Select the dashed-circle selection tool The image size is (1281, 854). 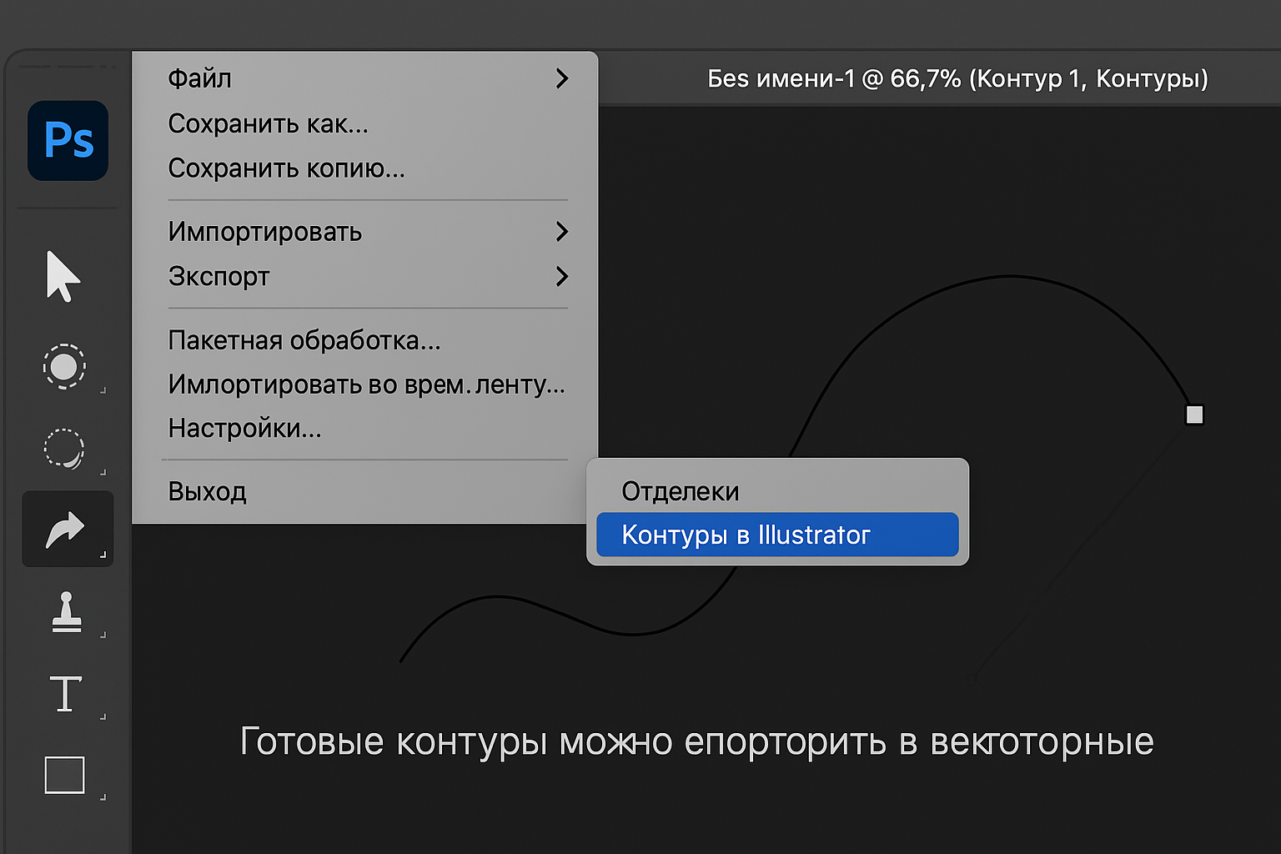pos(64,366)
